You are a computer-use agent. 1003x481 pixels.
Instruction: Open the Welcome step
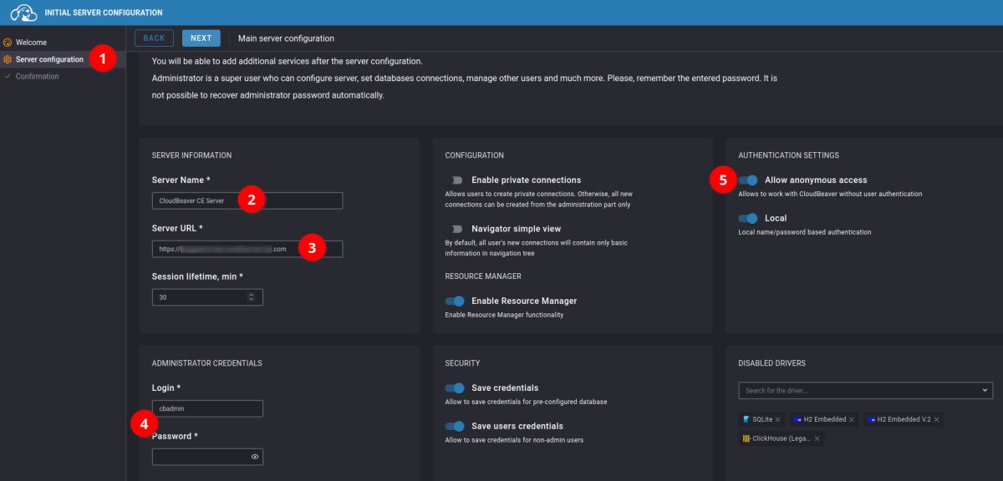tap(63, 43)
